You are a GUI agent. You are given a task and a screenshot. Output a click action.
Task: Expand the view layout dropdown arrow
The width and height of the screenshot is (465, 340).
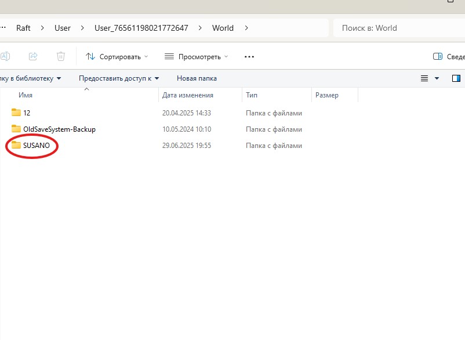tap(437, 78)
